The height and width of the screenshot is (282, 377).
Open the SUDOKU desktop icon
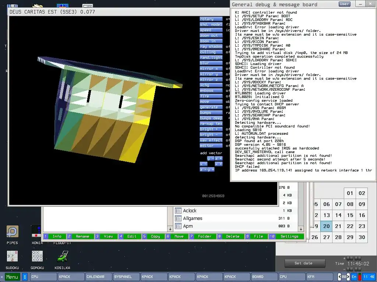pyautogui.click(x=12, y=256)
